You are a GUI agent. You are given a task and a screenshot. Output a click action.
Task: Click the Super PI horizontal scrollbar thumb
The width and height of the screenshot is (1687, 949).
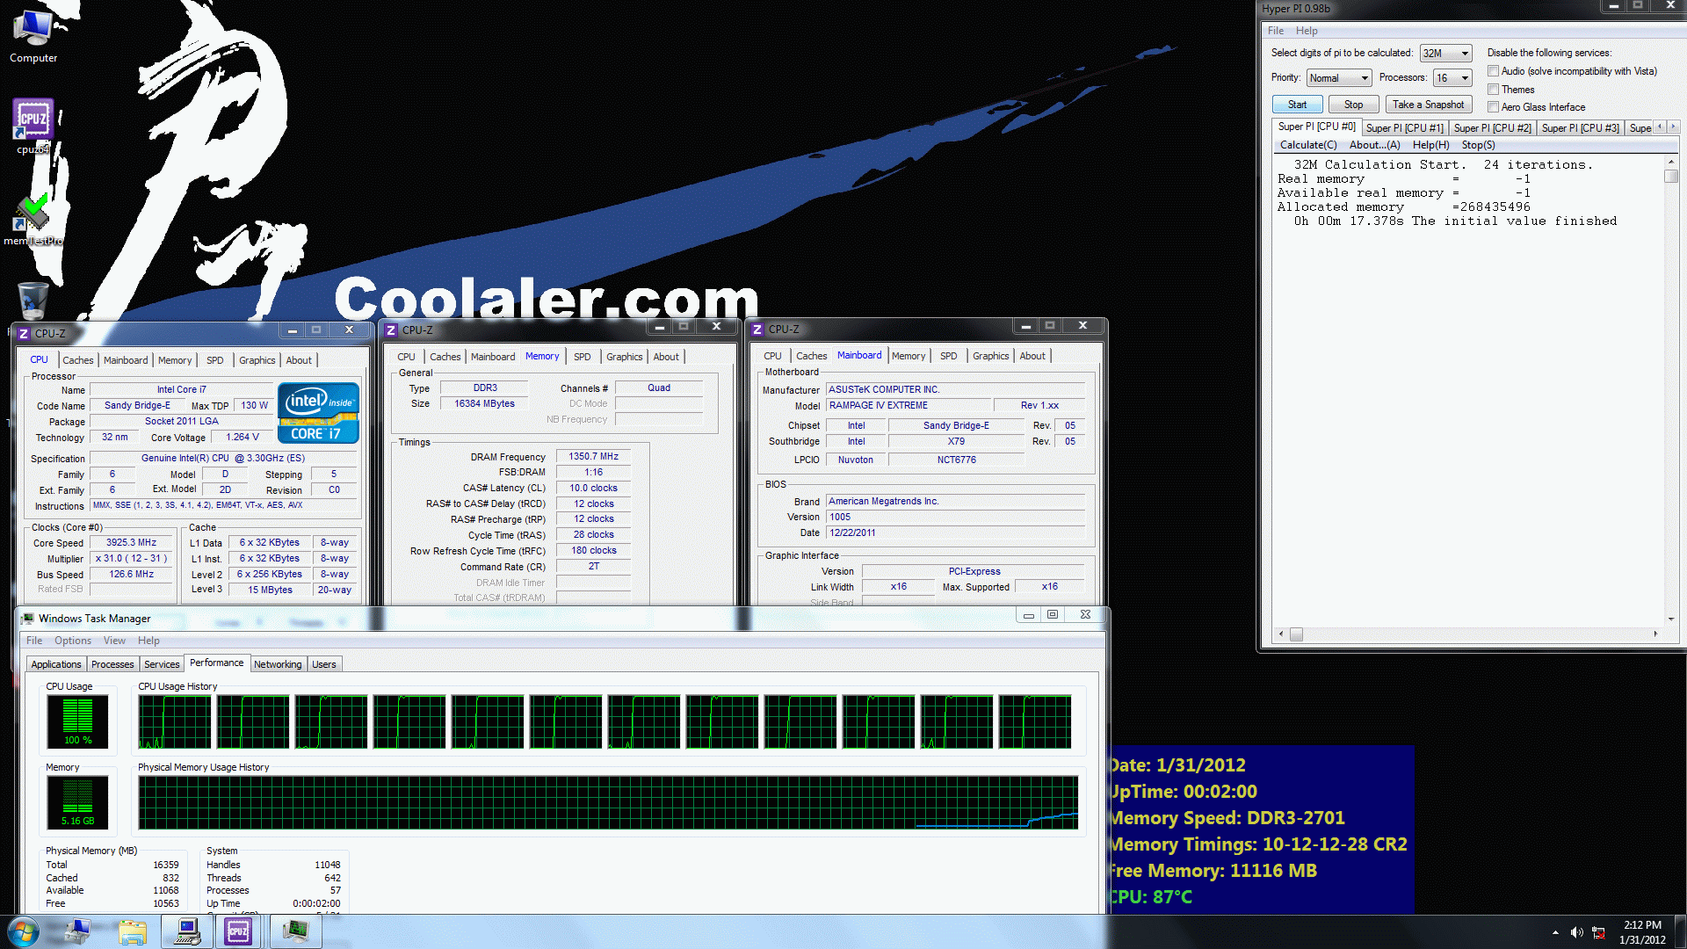(1296, 634)
